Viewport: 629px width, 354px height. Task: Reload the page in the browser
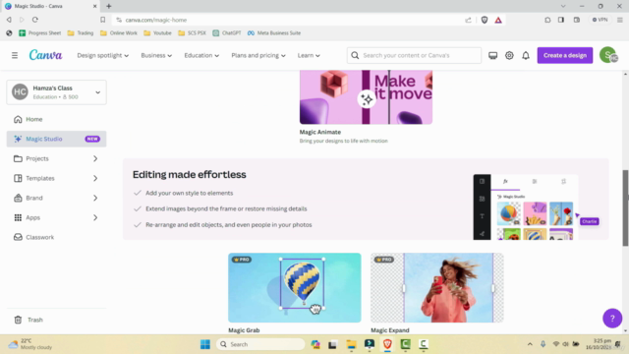point(35,20)
